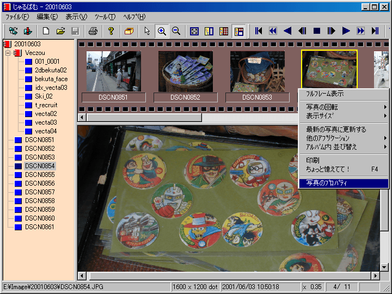Choose ちょっと憶えてて！ menu entry
Viewport: 392px width, 294px height.
[x=344, y=169]
